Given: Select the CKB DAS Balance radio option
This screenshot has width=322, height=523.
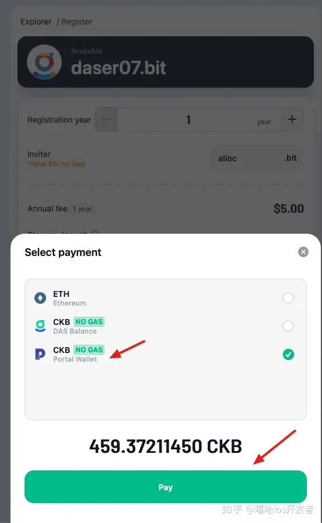Looking at the screenshot, I should click(x=288, y=326).
